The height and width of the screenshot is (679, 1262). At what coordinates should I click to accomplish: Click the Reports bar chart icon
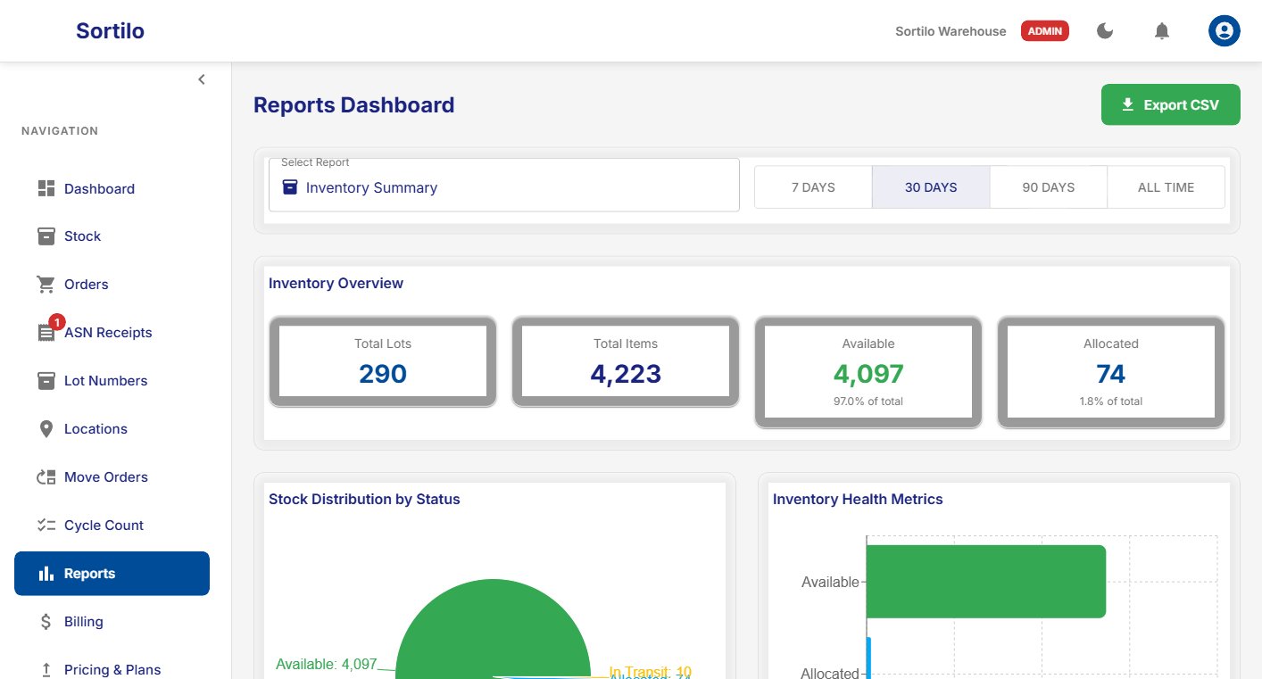46,574
